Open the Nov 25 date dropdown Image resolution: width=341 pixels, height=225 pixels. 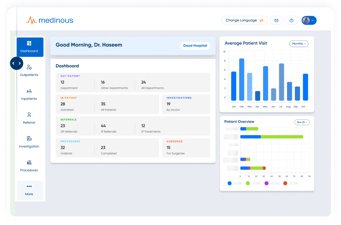tap(302, 122)
